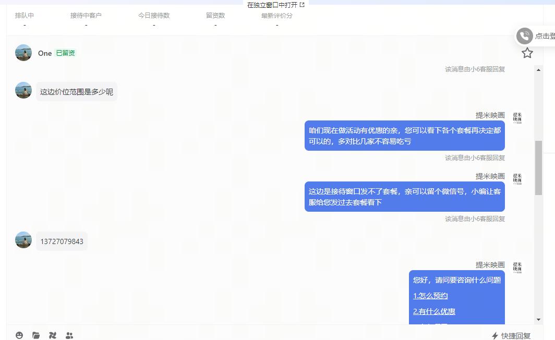
Task: Click the 已留资 tag next to One
Action: click(x=66, y=53)
